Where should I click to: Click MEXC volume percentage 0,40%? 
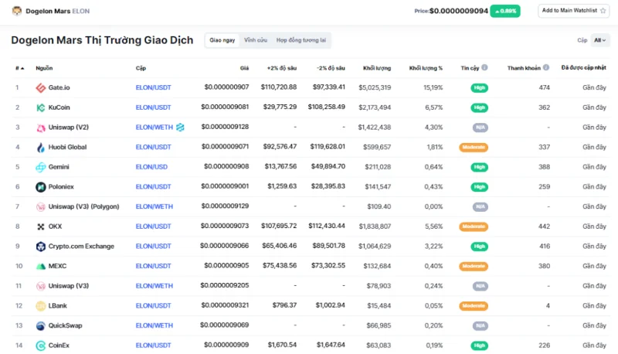433,266
